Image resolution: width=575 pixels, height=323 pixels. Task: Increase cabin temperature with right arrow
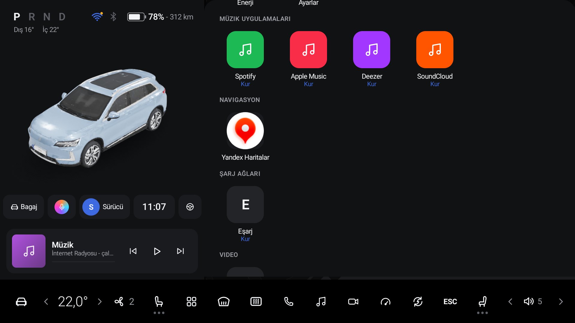pyautogui.click(x=100, y=301)
